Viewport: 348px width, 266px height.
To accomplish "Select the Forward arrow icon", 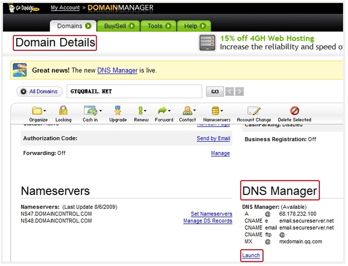I will (163, 110).
